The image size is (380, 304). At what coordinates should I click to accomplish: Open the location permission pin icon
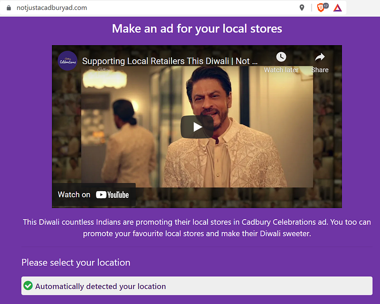coord(302,8)
